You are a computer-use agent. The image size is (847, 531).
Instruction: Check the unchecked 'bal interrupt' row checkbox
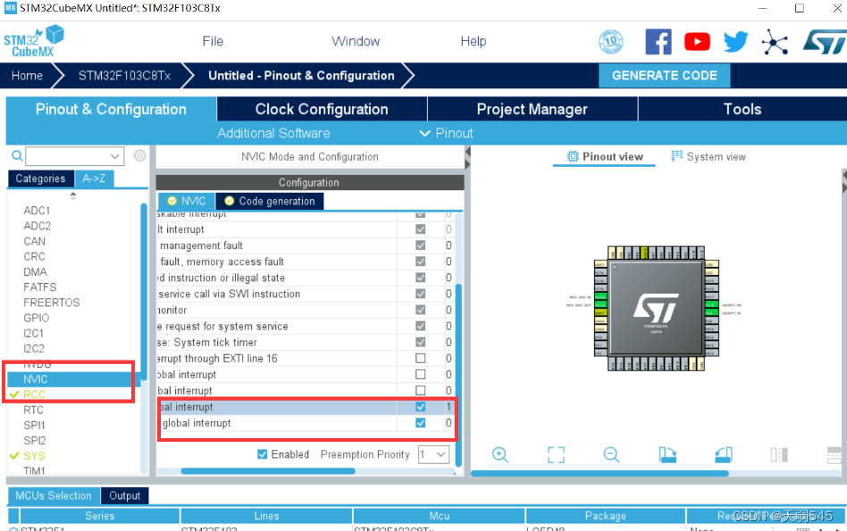tap(420, 391)
